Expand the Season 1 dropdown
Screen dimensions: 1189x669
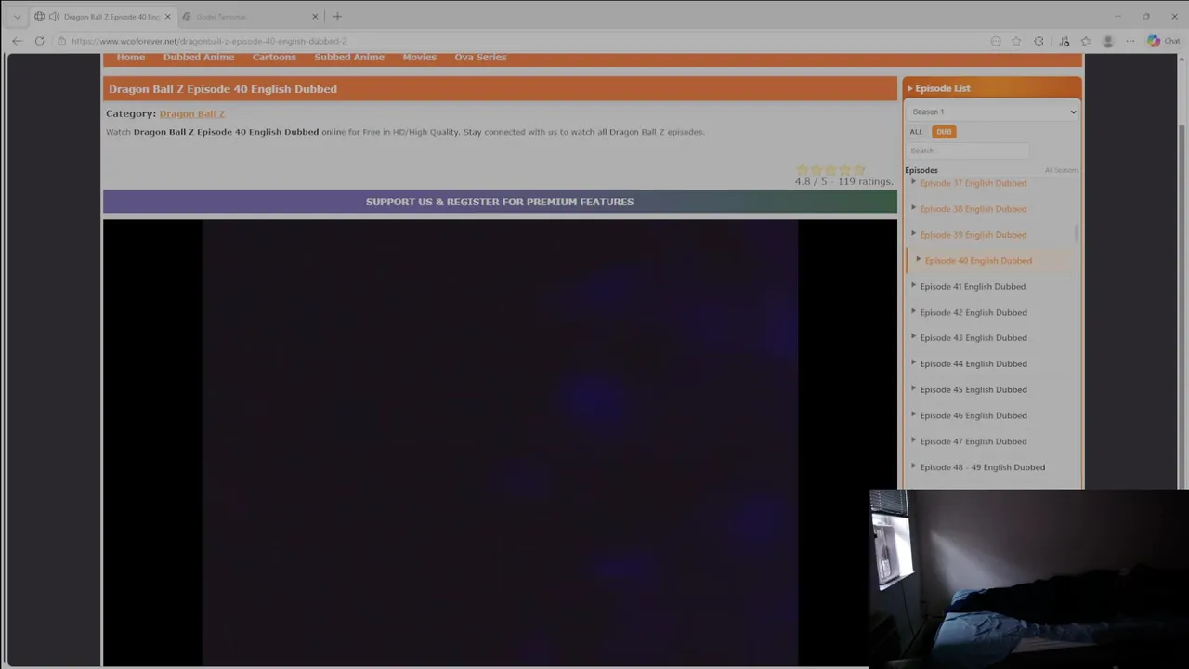[x=992, y=111]
